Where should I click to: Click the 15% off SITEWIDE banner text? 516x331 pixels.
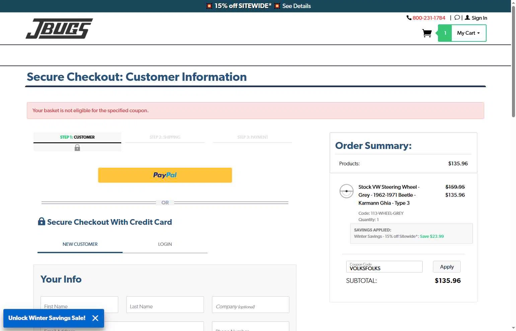tap(243, 6)
